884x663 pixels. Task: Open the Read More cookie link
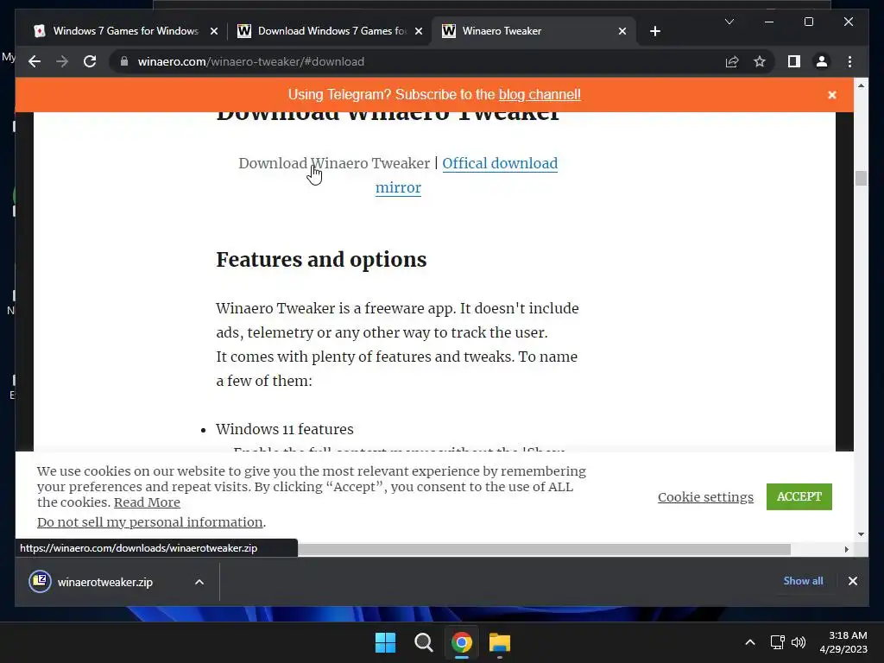(x=147, y=502)
